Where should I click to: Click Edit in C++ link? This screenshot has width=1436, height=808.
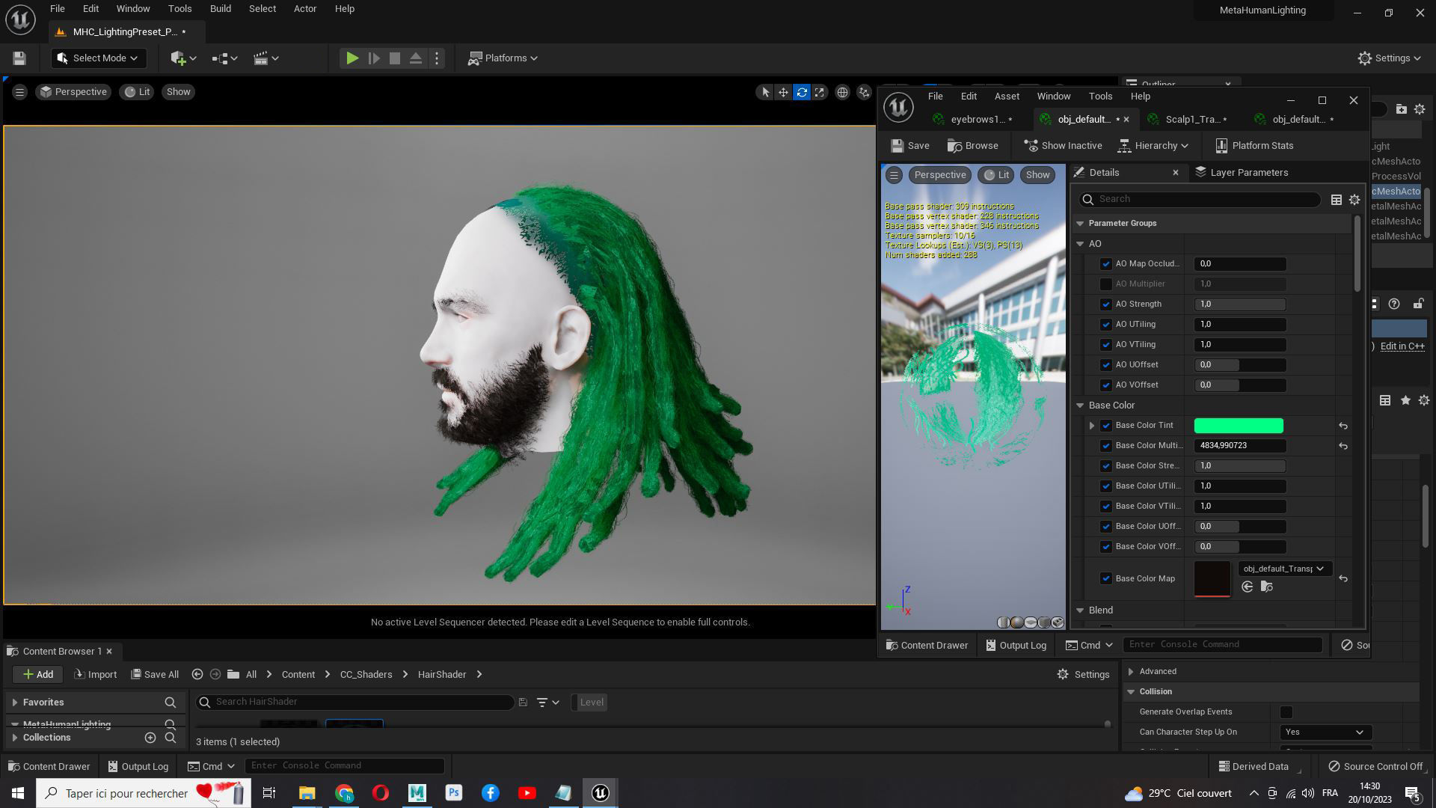(x=1402, y=346)
